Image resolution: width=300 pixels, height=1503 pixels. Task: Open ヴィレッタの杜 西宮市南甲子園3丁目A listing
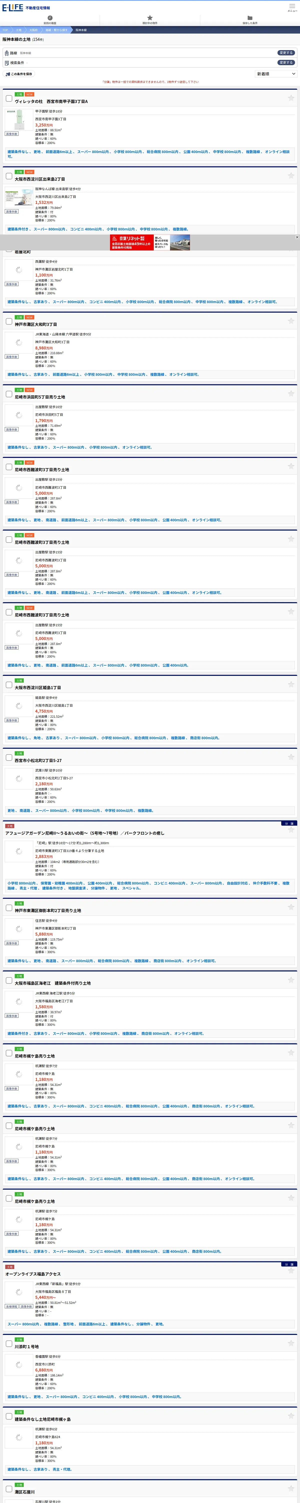(x=51, y=101)
